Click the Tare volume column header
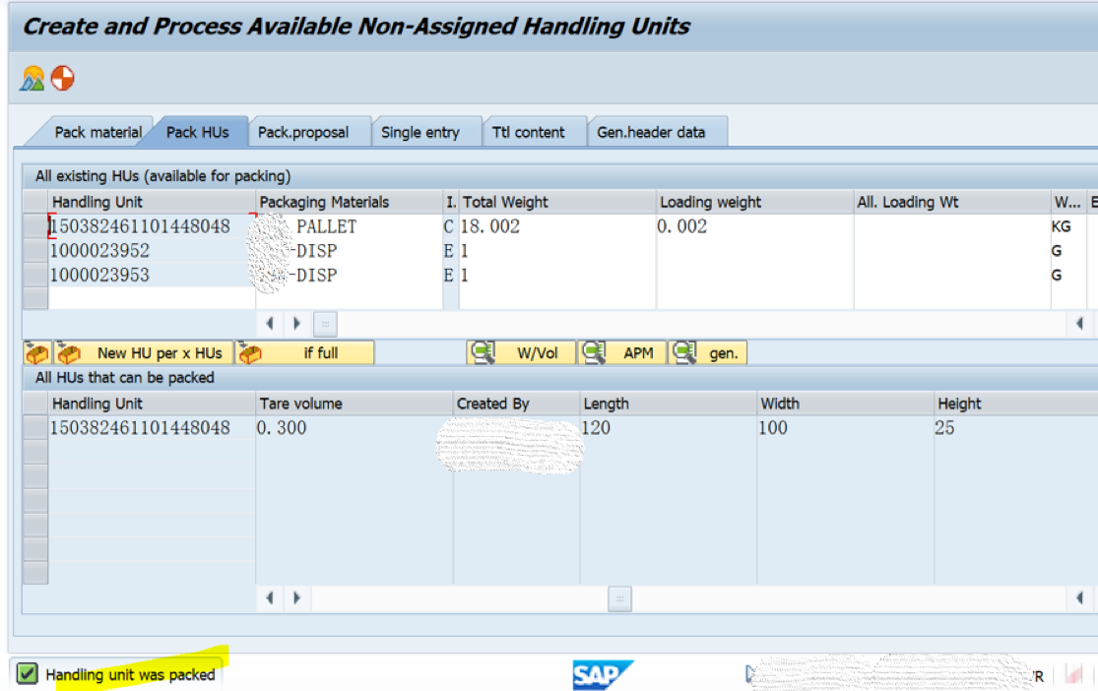 [x=355, y=404]
